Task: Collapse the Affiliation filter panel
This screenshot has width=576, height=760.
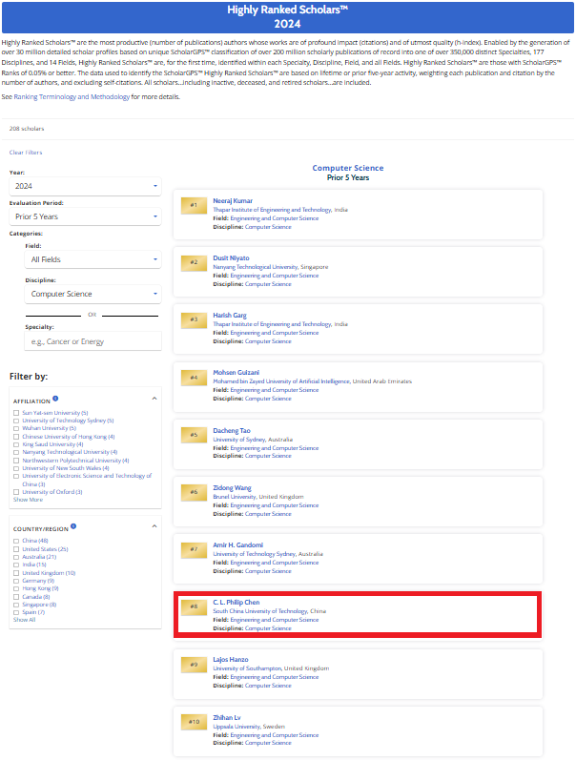Action: [154, 399]
